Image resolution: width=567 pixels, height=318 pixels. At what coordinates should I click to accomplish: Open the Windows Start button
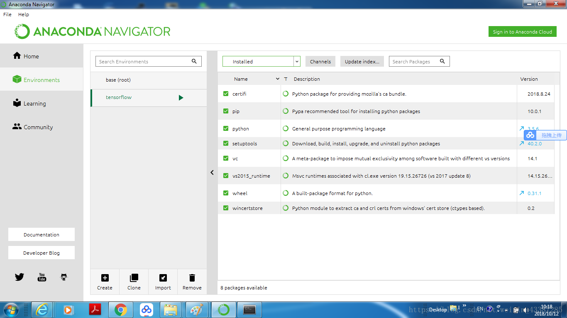(x=11, y=310)
